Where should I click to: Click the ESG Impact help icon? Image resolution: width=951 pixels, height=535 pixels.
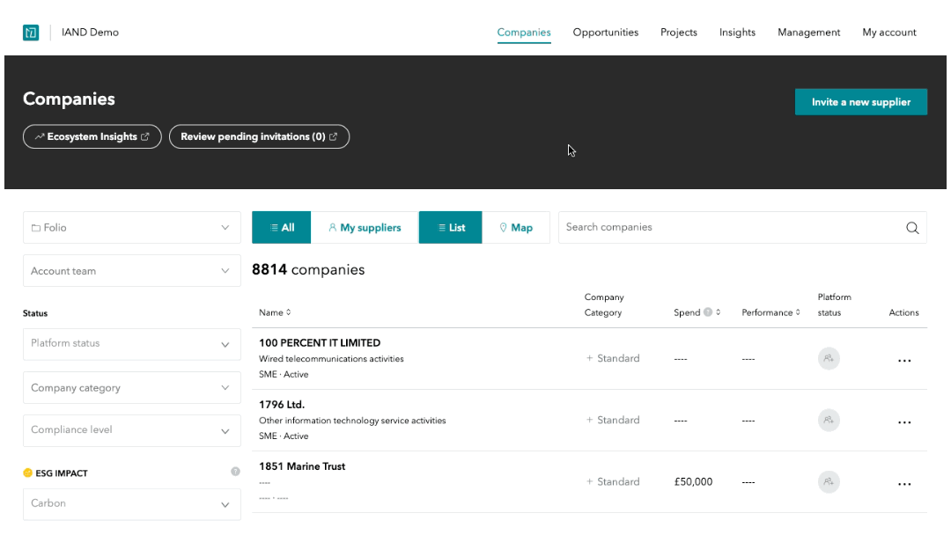pos(235,472)
